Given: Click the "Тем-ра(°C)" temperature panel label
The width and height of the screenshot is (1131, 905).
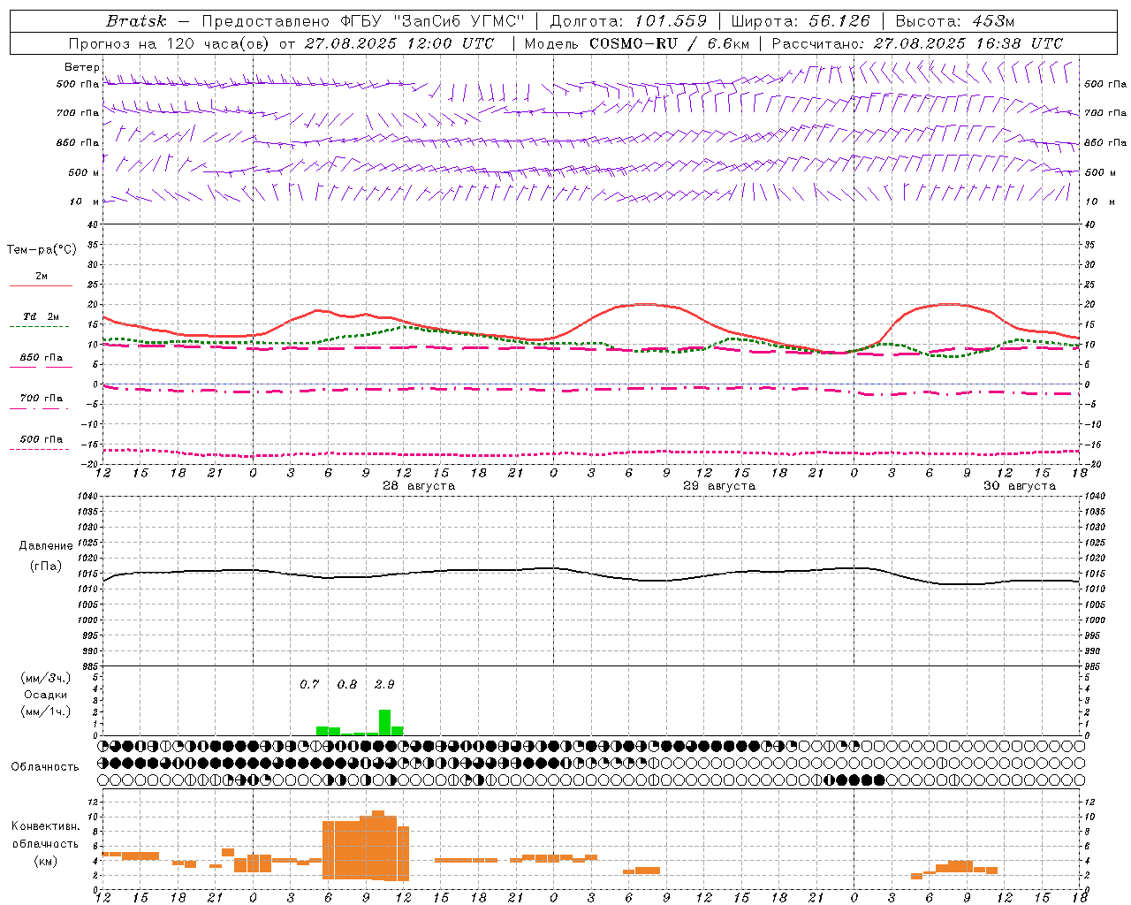Looking at the screenshot, I should (x=42, y=250).
